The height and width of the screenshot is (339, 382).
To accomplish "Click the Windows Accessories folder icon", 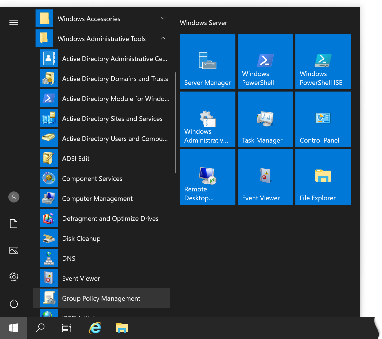I will (44, 18).
